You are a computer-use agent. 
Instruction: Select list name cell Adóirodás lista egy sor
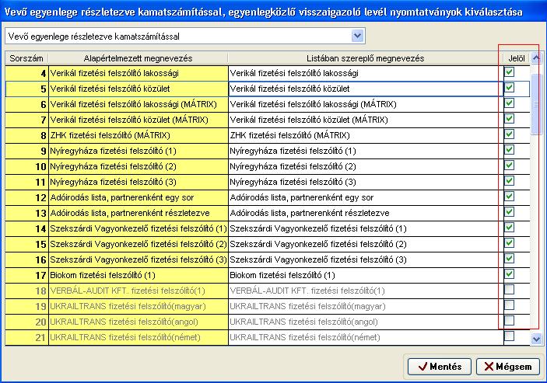366,197
